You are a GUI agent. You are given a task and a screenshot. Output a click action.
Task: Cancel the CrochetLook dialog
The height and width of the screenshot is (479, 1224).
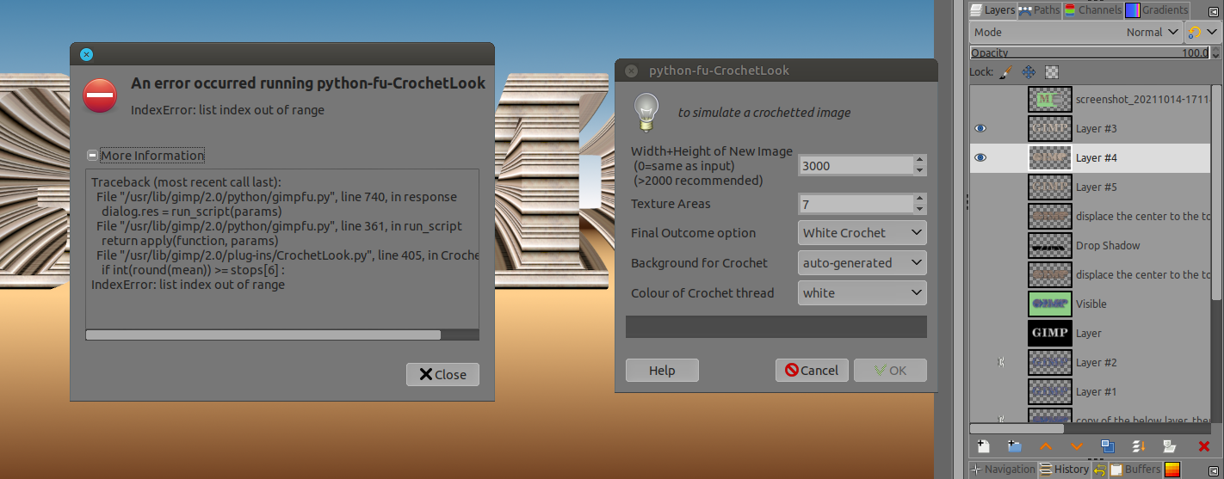pos(812,370)
